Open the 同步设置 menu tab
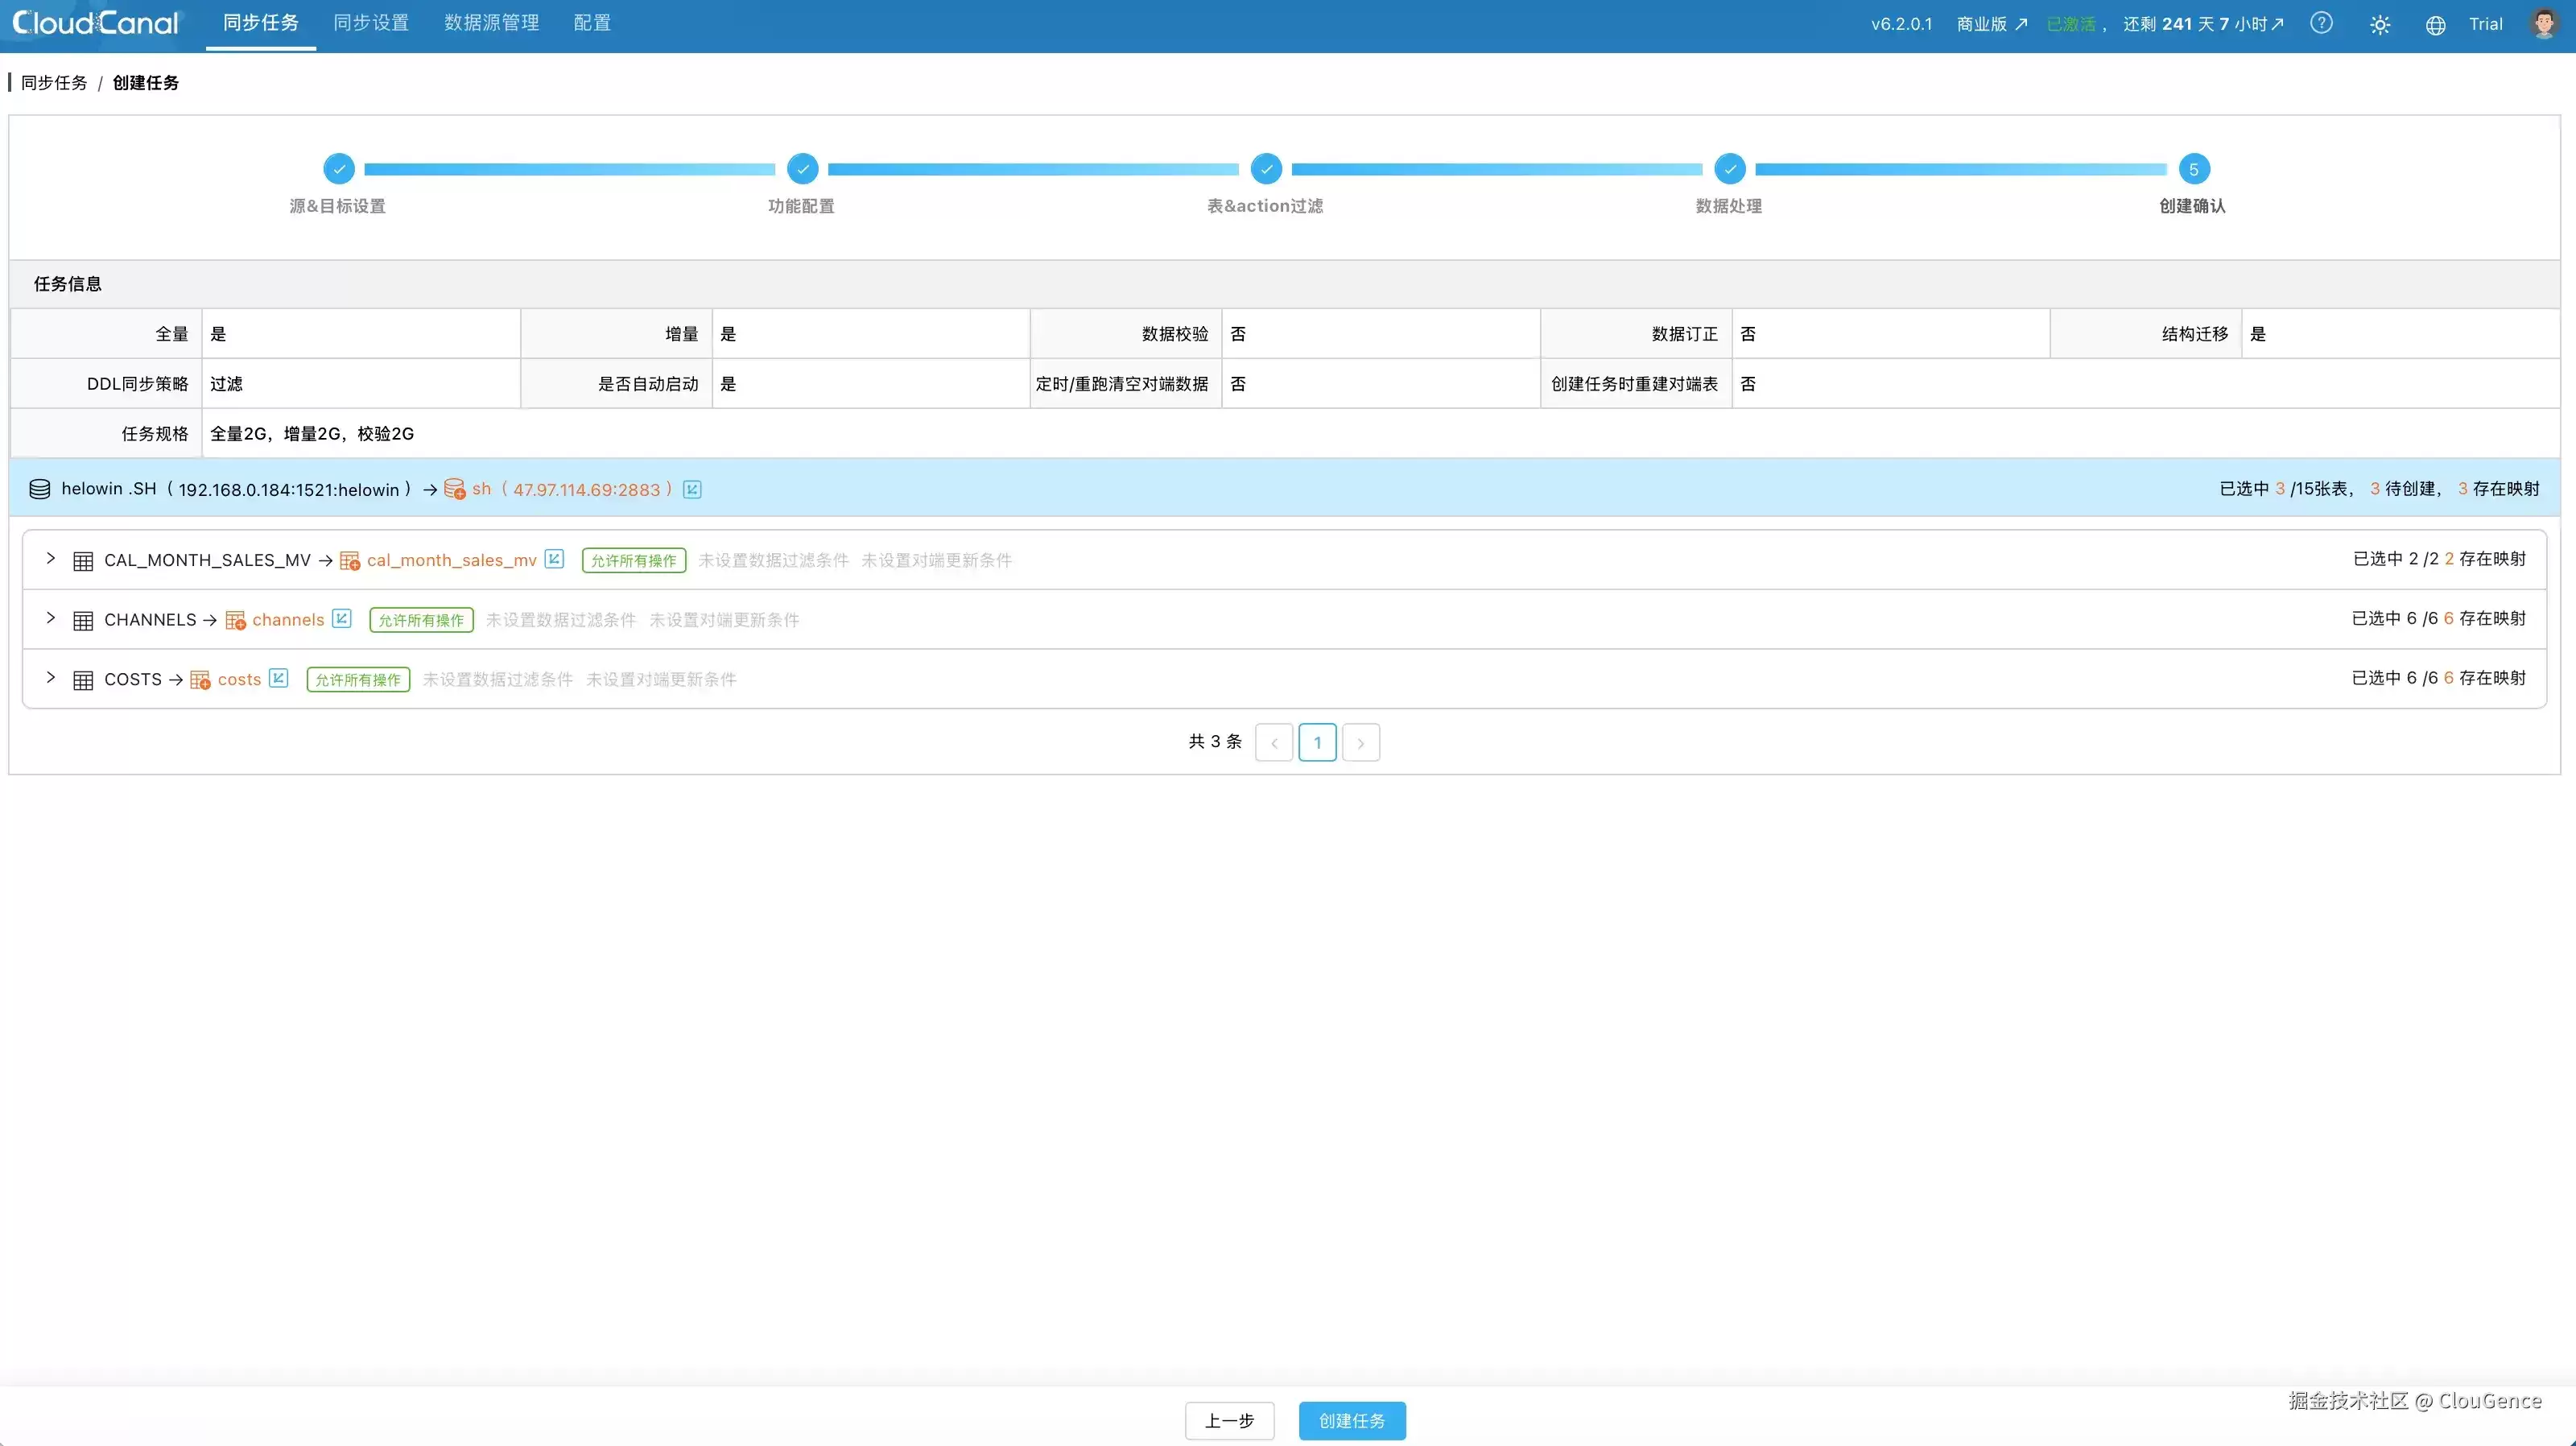Image resolution: width=2576 pixels, height=1446 pixels. coord(371,23)
